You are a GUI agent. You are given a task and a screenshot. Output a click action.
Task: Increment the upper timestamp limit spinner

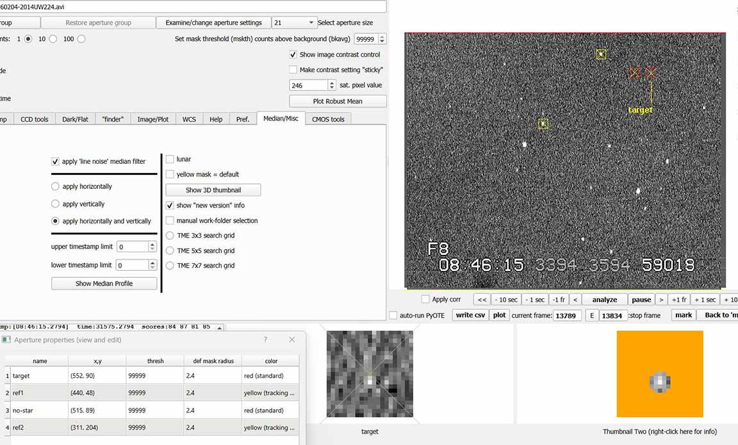point(152,244)
